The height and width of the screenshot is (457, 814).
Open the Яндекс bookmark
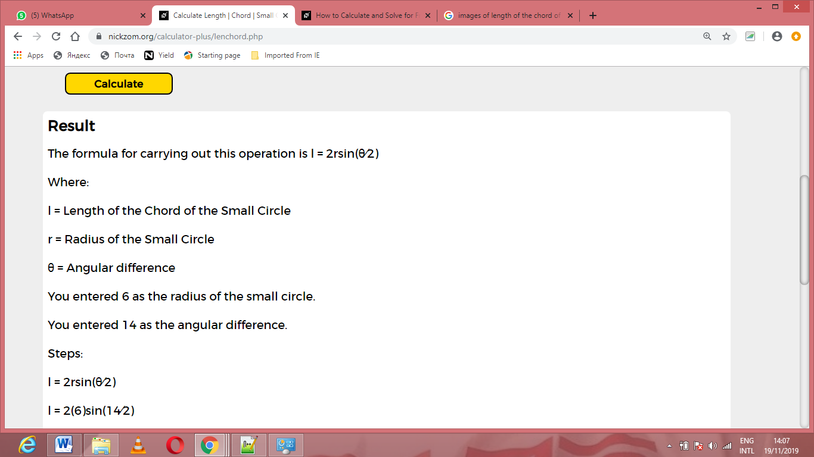(x=72, y=55)
